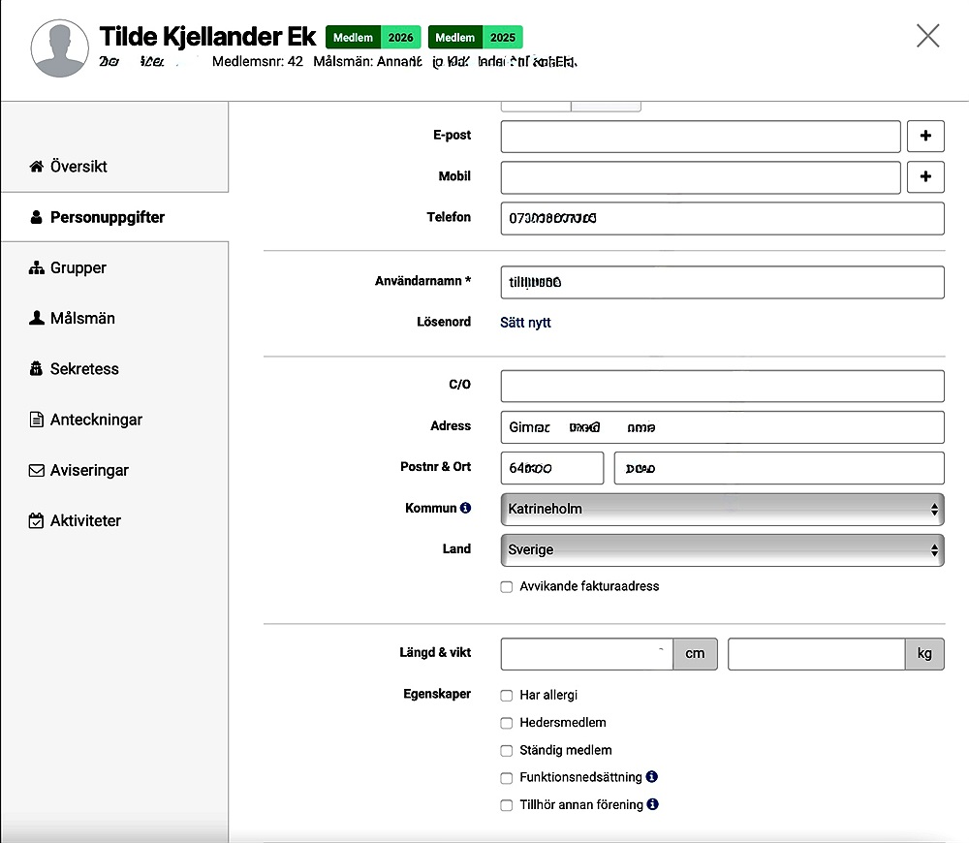Image resolution: width=969 pixels, height=843 pixels.
Task: Click into the C/O input field
Action: point(722,386)
